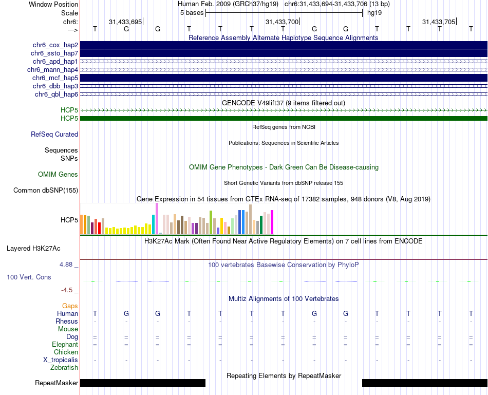Click the Elephant species row label
The image size is (488, 395).
pos(65,344)
